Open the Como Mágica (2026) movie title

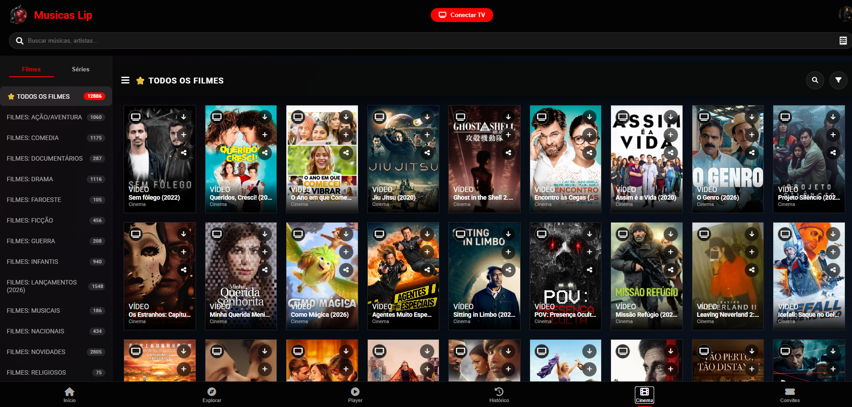coord(320,315)
